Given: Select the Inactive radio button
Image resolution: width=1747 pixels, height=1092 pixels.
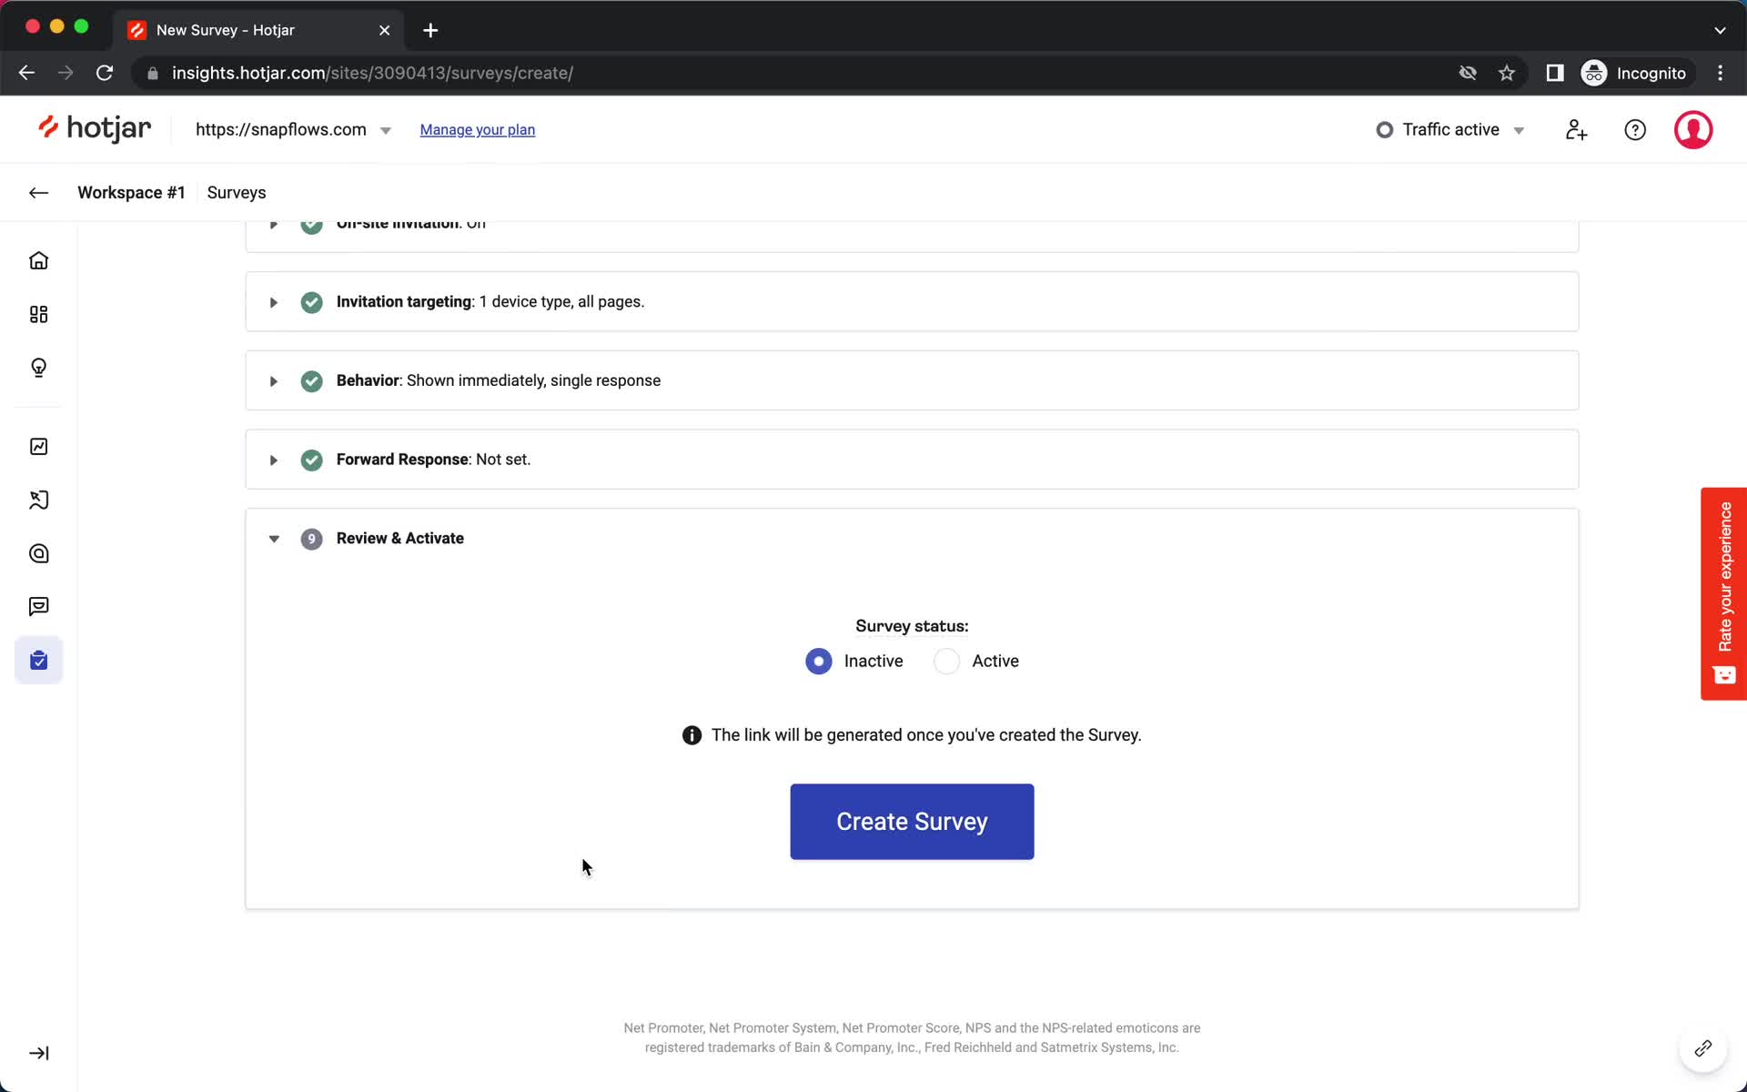Looking at the screenshot, I should click(817, 661).
